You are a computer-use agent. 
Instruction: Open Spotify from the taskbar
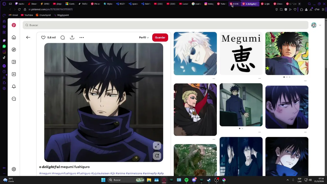[x=186, y=180]
